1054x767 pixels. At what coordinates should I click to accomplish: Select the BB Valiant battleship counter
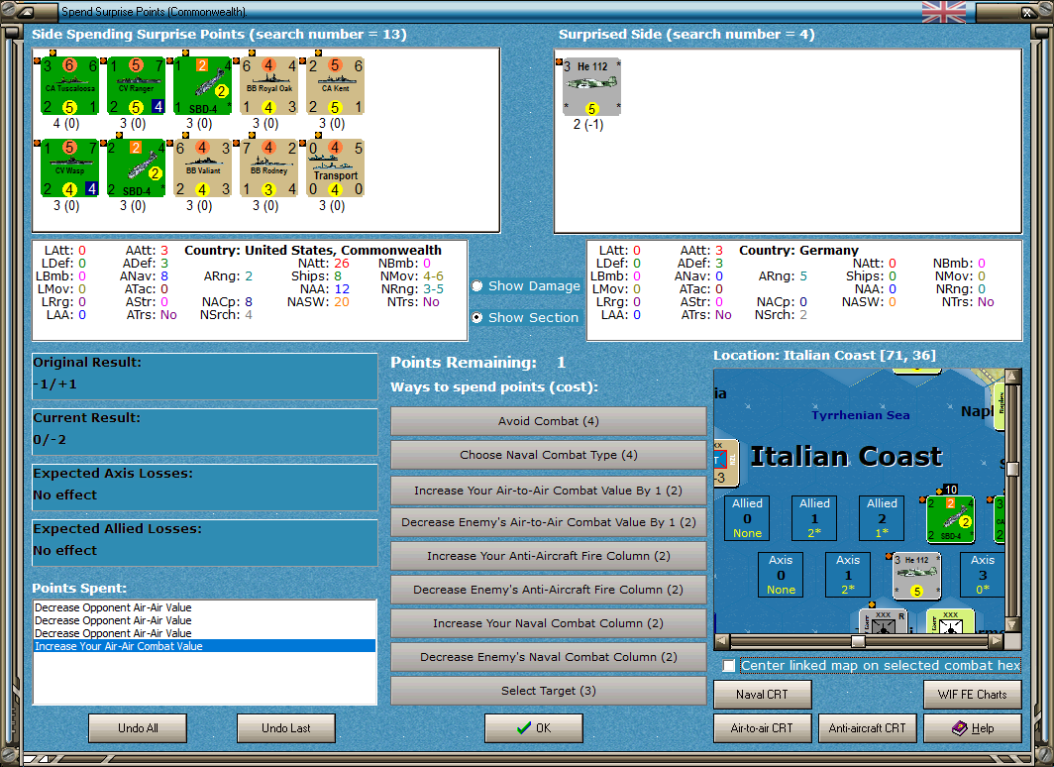tap(202, 168)
